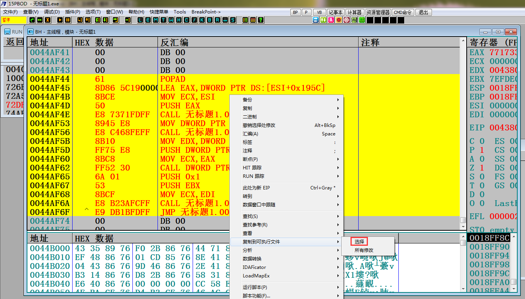Expand the IDAFicator submenu
Screen dimensions: 525x299
pos(286,267)
